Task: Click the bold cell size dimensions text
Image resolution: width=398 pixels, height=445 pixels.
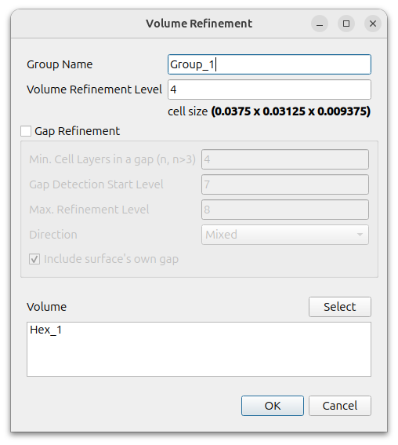Action: 291,111
